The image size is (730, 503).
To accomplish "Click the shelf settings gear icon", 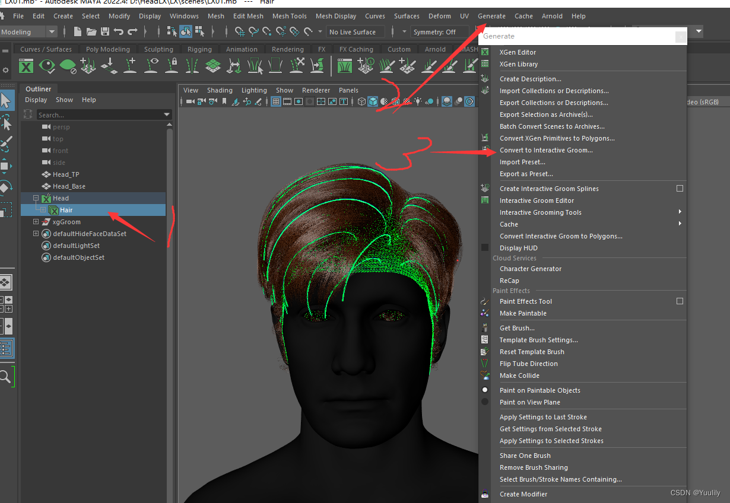I will pyautogui.click(x=6, y=70).
